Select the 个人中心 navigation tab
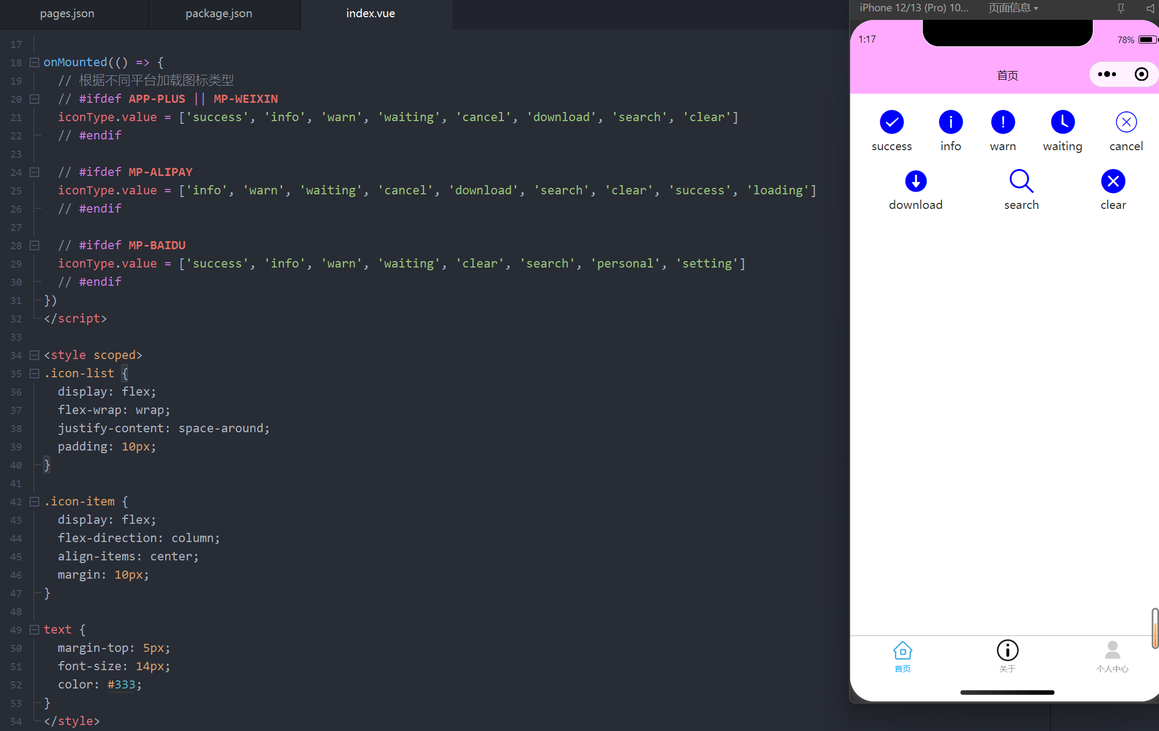Image resolution: width=1159 pixels, height=731 pixels. [x=1112, y=658]
